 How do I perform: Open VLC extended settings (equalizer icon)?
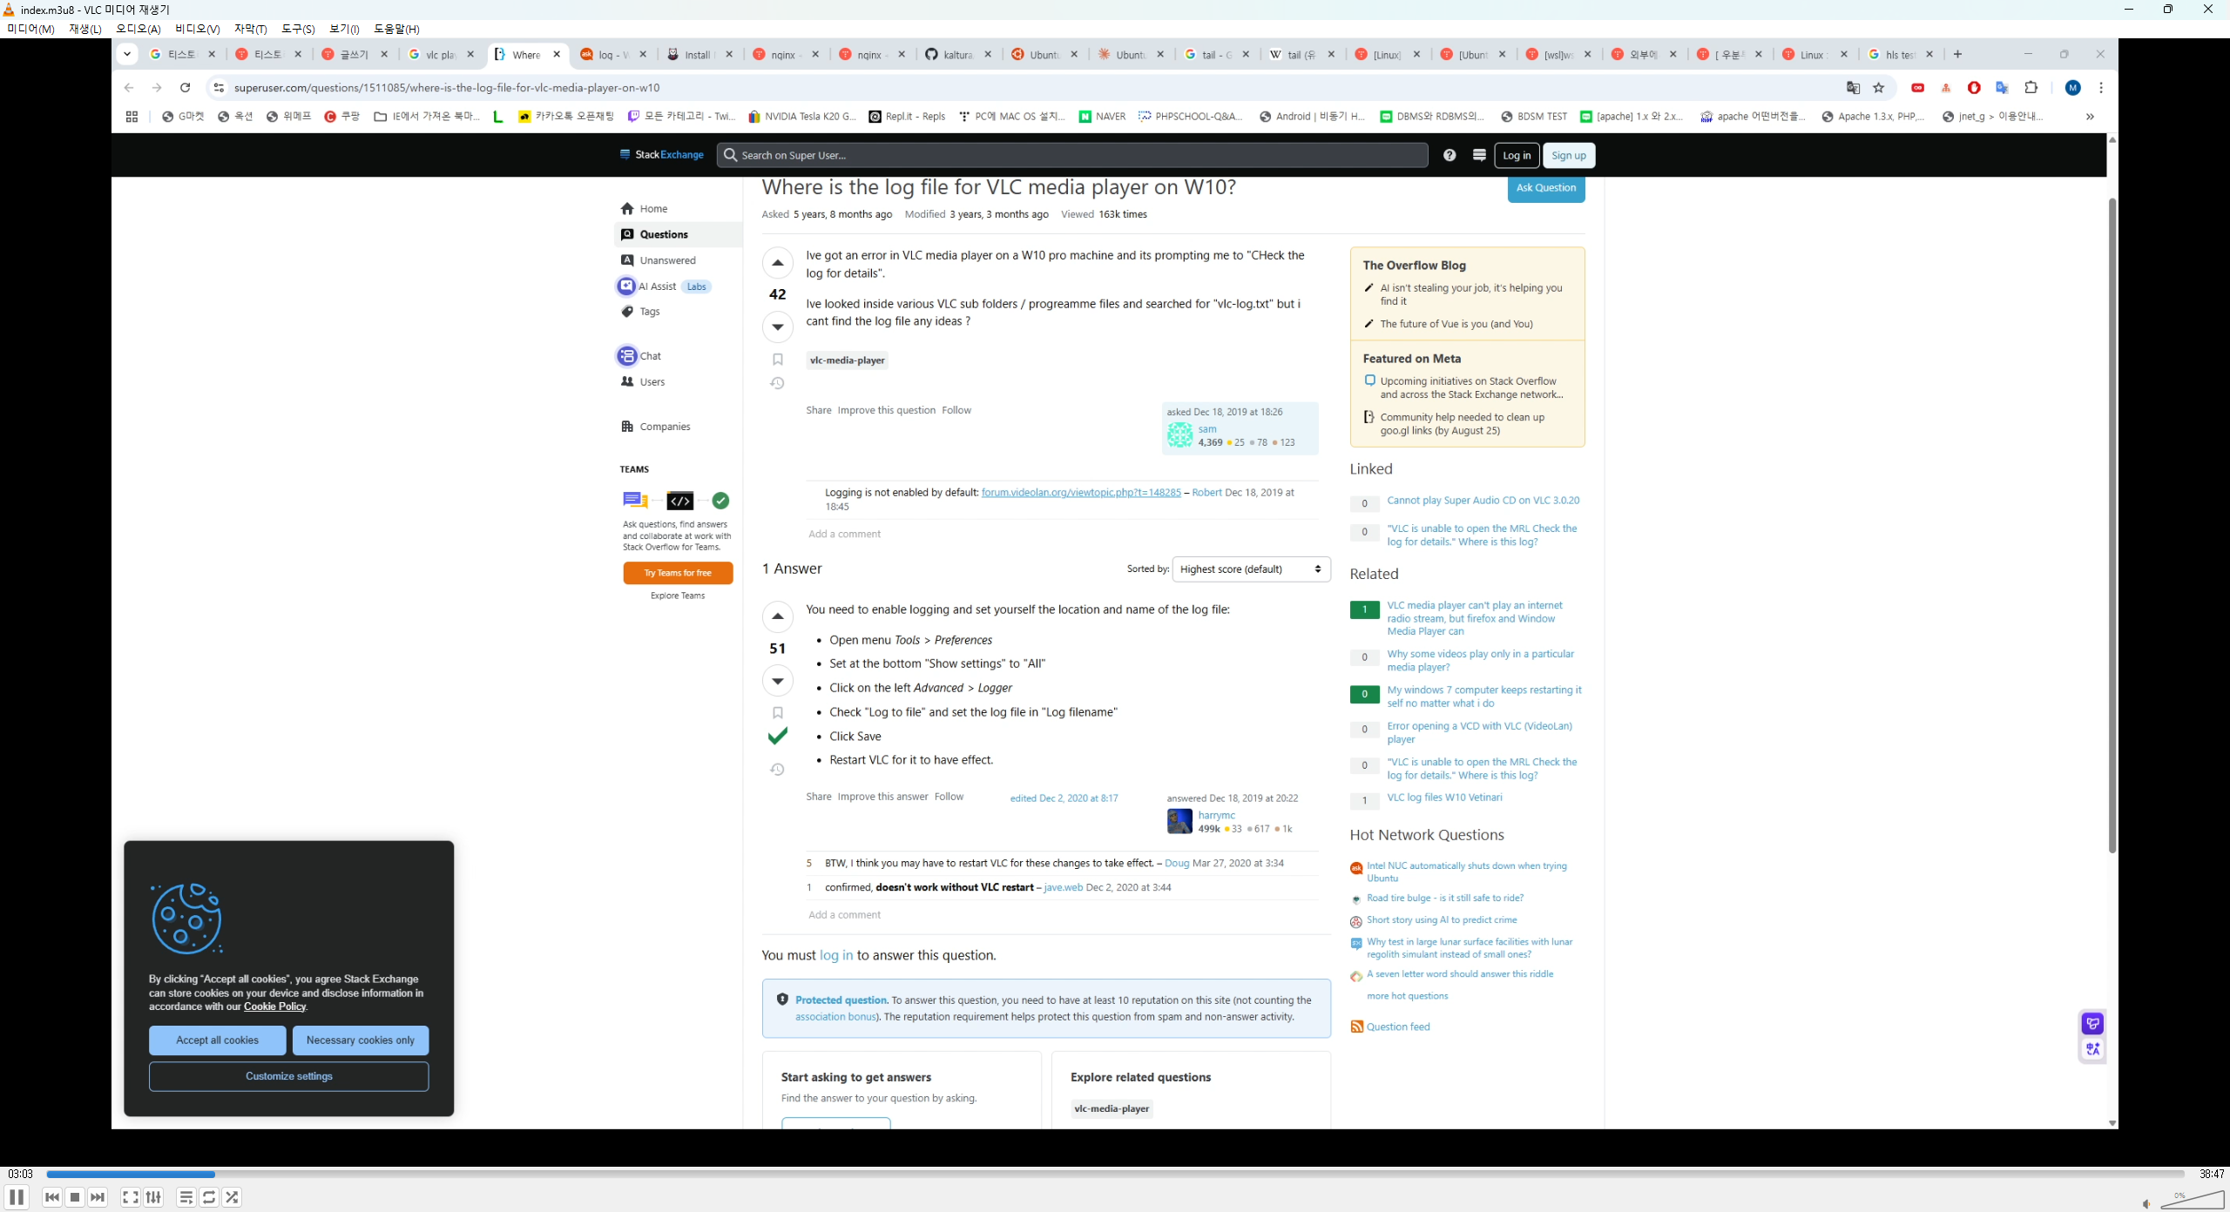pos(153,1197)
